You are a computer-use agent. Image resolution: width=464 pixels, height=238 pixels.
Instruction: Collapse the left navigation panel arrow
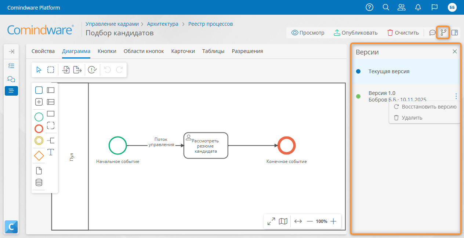(x=11, y=51)
